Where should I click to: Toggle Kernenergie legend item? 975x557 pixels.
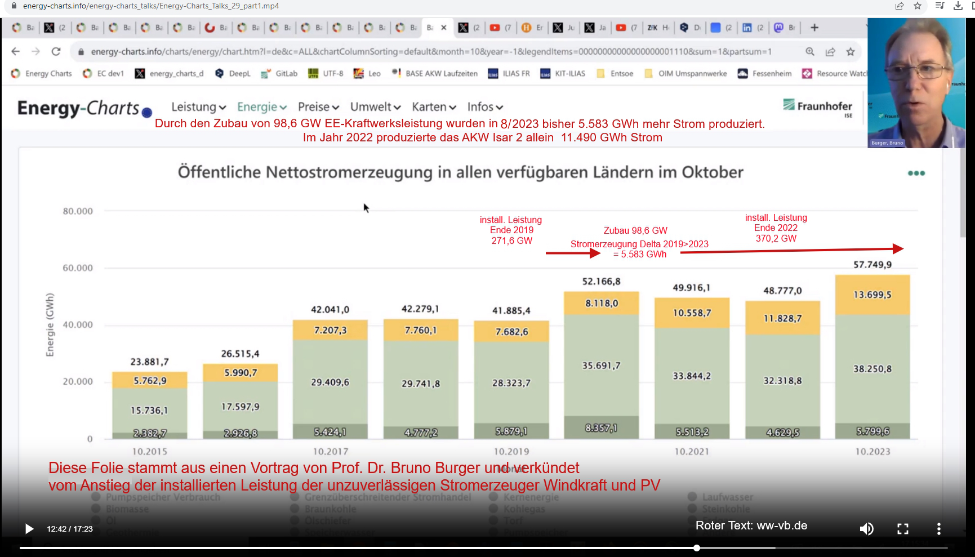531,497
